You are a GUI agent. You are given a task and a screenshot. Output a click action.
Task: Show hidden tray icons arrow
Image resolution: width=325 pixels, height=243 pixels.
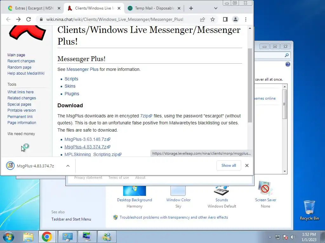(x=270, y=237)
